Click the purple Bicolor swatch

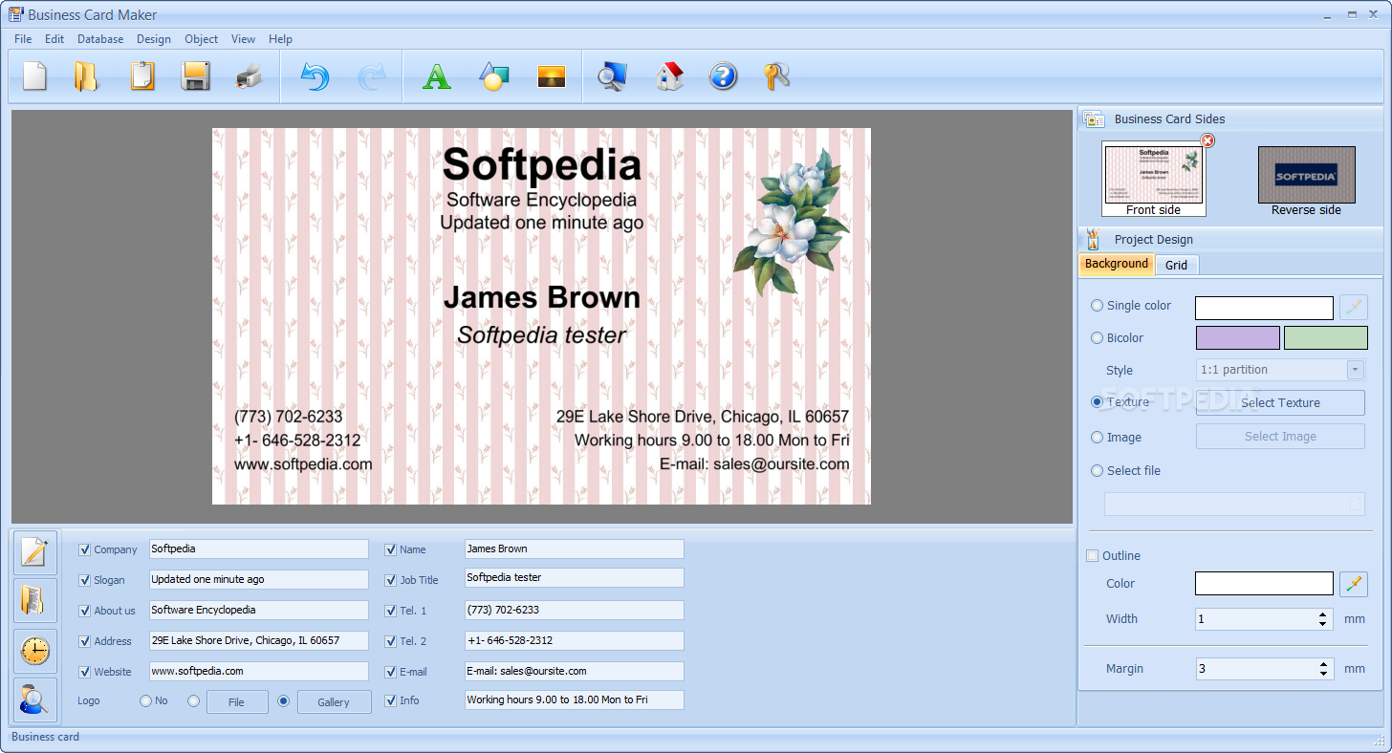pyautogui.click(x=1237, y=338)
